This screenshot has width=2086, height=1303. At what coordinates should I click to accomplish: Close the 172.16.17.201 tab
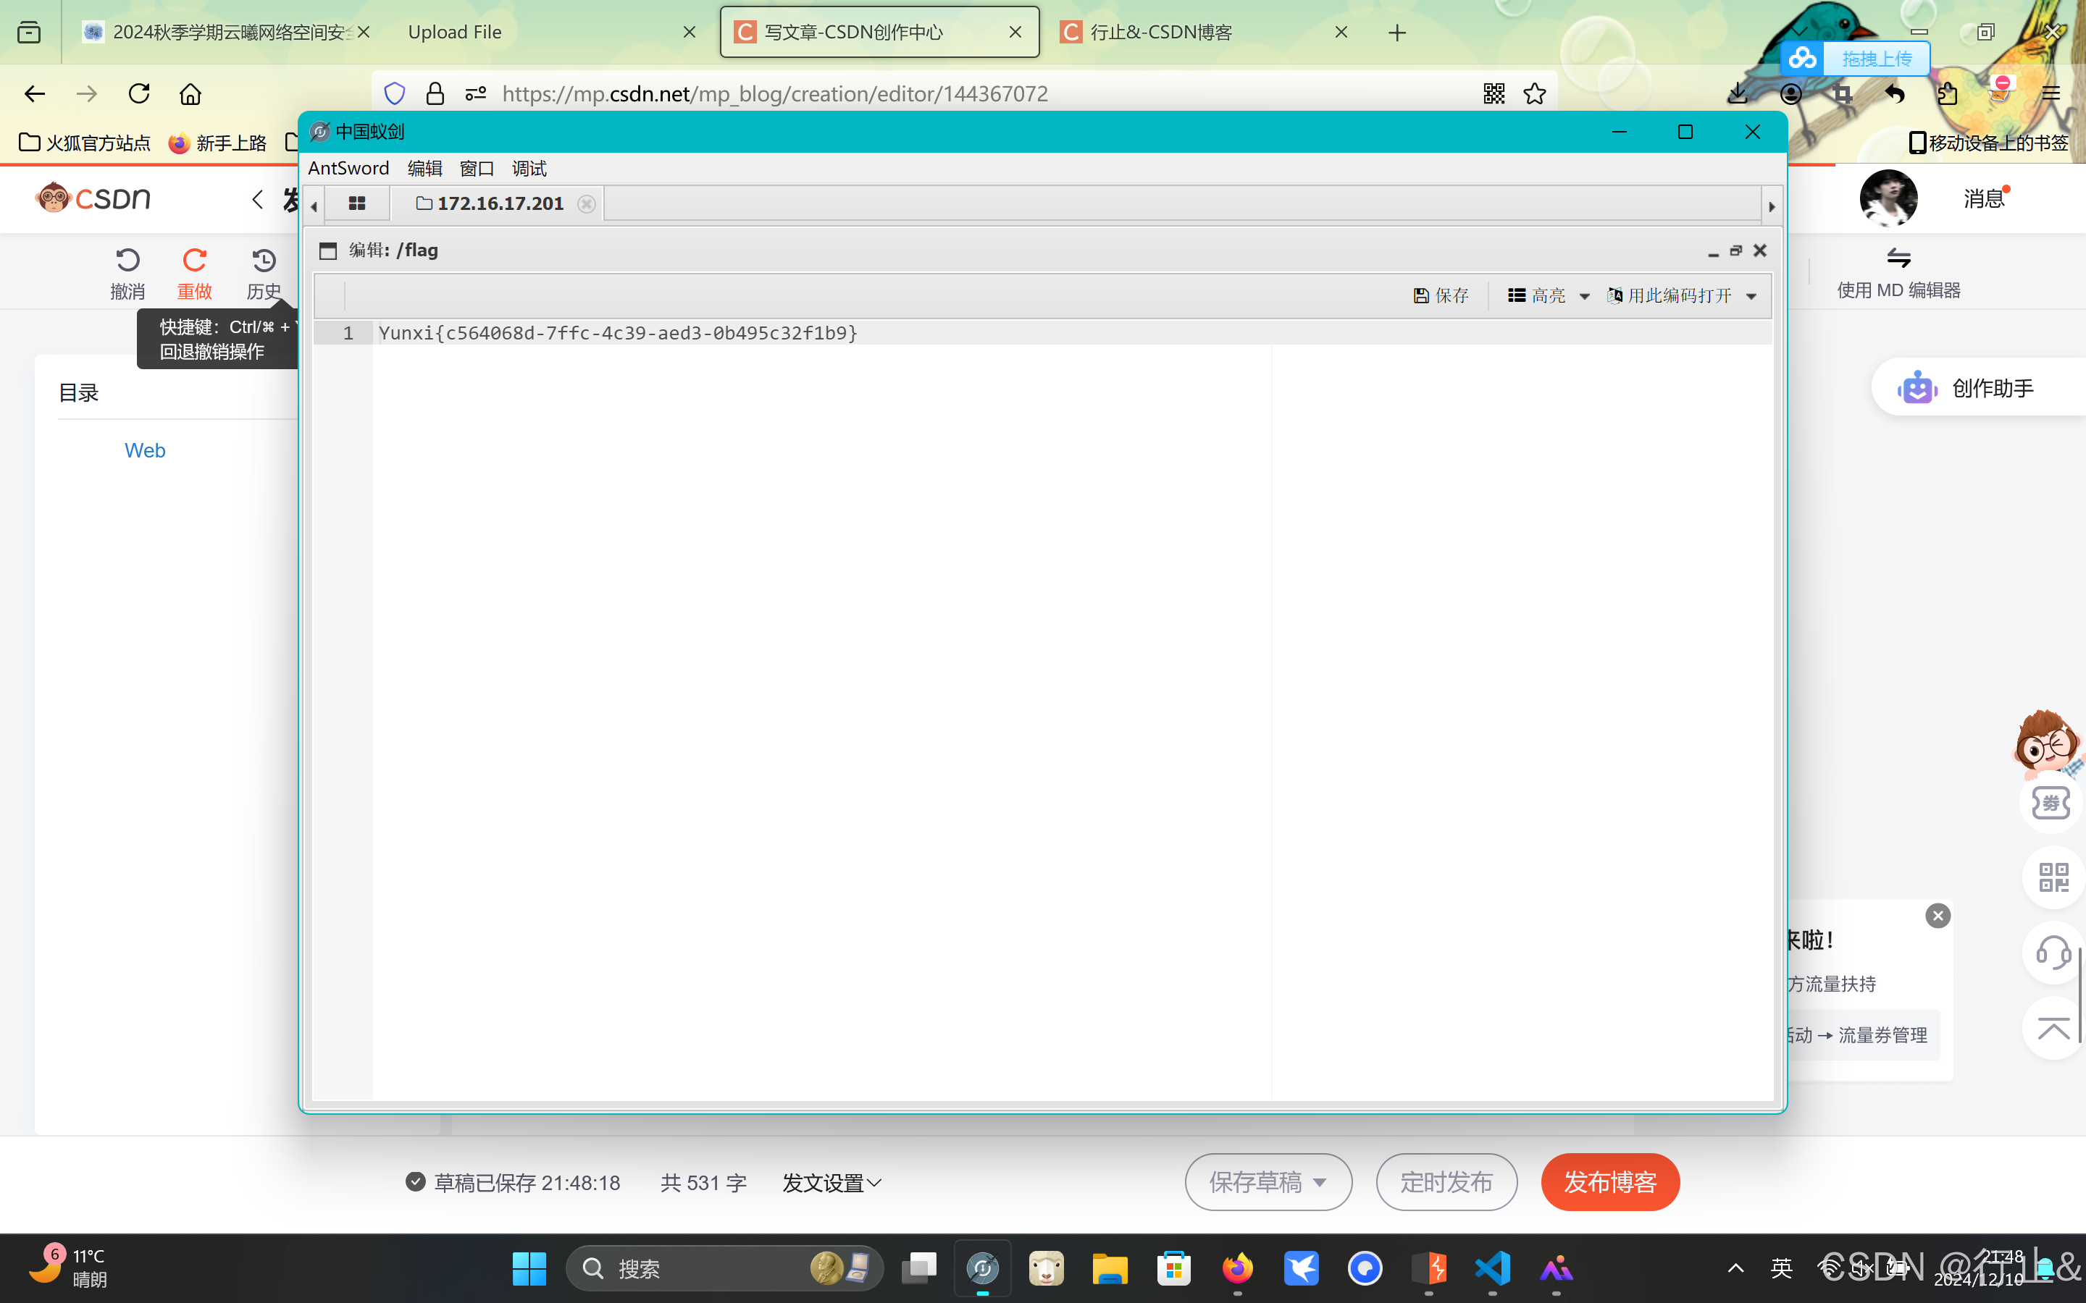pos(586,204)
